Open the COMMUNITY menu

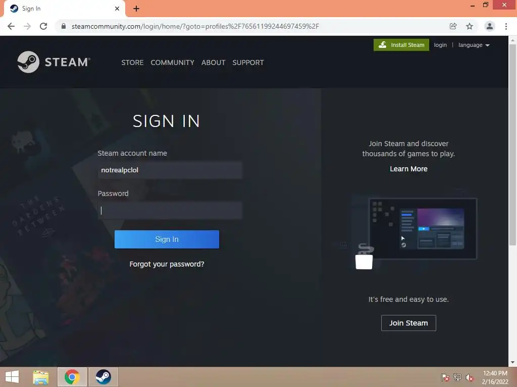[173, 62]
